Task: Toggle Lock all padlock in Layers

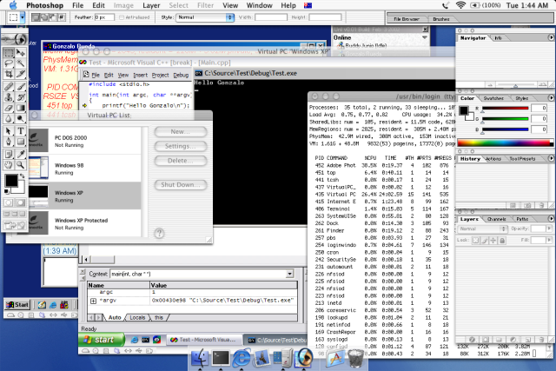Action: [x=502, y=241]
